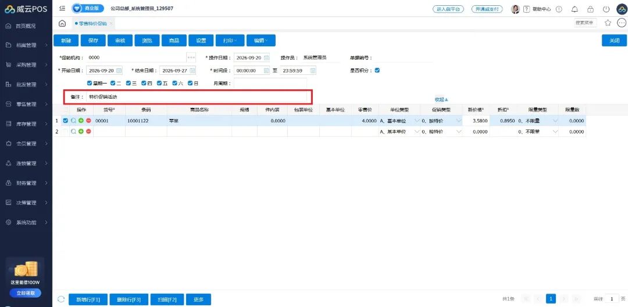
Task: Click the magnifier search icon in row 1
Action: point(73,120)
